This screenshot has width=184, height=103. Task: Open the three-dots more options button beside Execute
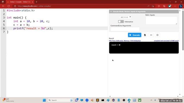[x=151, y=35]
